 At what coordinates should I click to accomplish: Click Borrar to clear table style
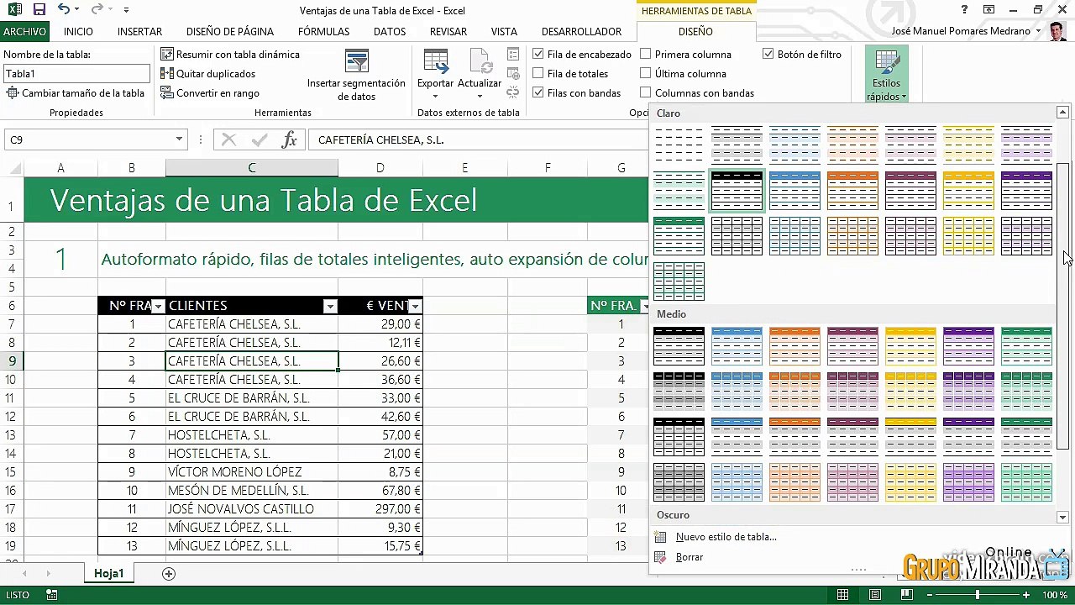coord(690,557)
